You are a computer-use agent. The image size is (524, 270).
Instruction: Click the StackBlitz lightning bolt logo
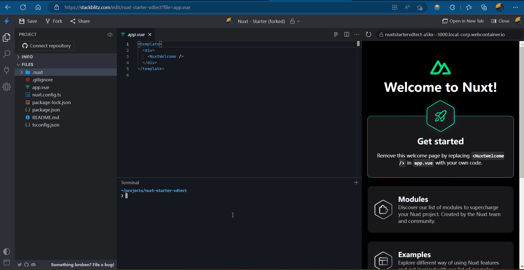(7, 21)
